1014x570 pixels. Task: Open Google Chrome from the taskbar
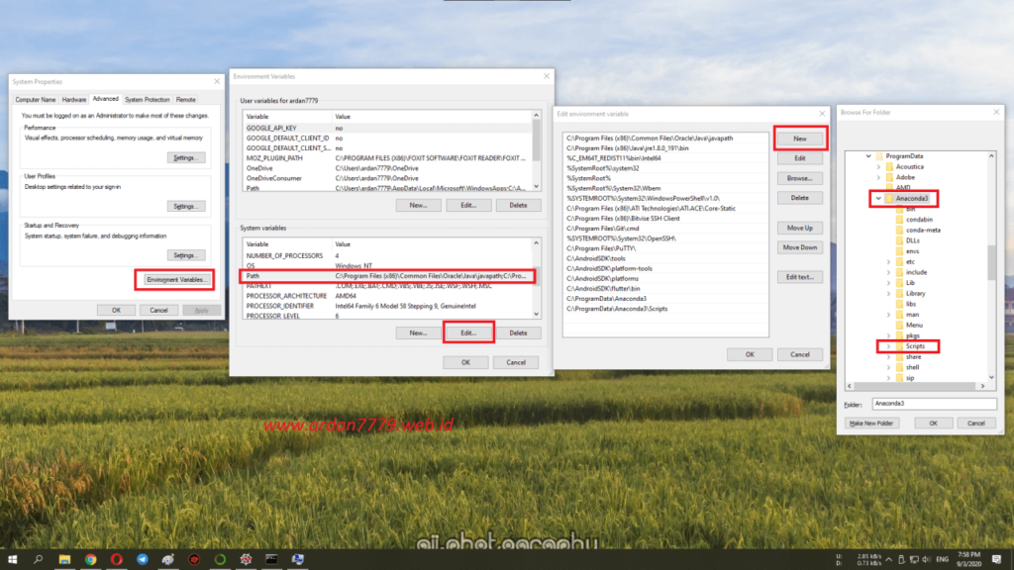(90, 559)
